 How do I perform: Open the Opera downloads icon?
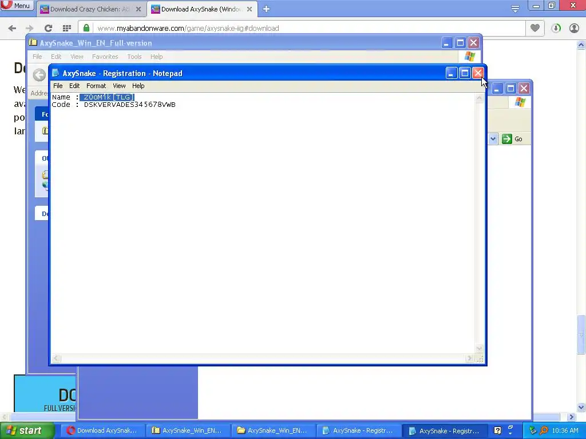pyautogui.click(x=556, y=28)
